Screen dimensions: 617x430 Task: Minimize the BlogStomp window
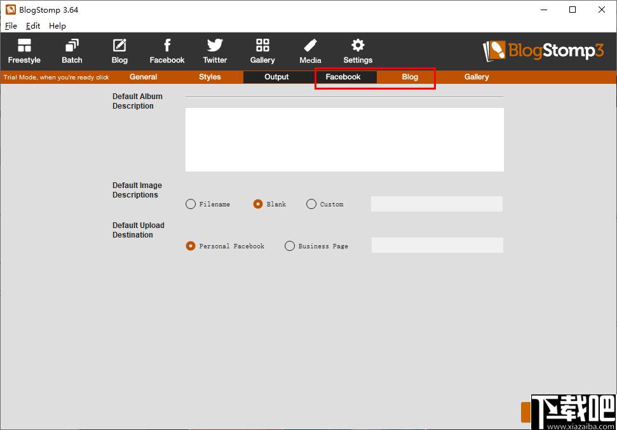[x=544, y=10]
